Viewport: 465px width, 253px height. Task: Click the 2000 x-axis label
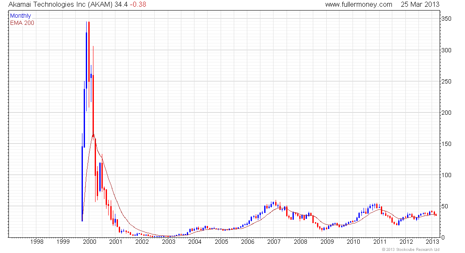(90, 242)
